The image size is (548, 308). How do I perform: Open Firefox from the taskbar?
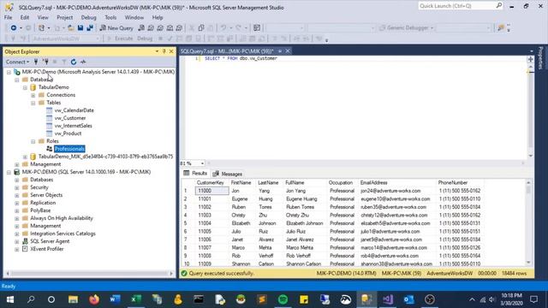click(x=94, y=299)
